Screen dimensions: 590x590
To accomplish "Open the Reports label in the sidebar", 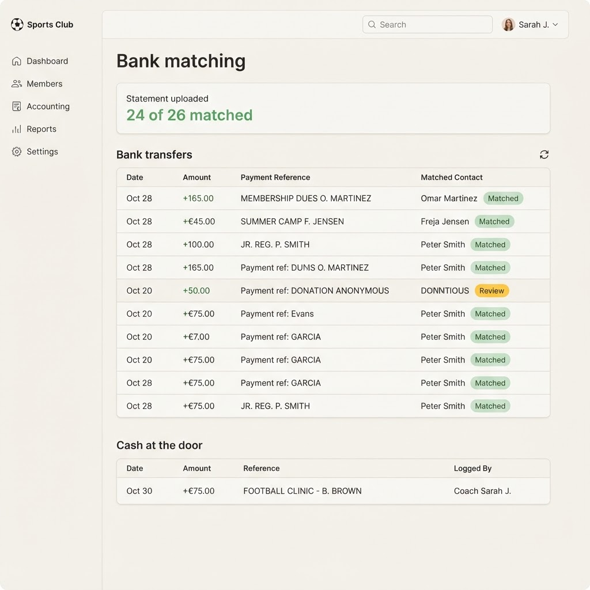I will pyautogui.click(x=41, y=129).
